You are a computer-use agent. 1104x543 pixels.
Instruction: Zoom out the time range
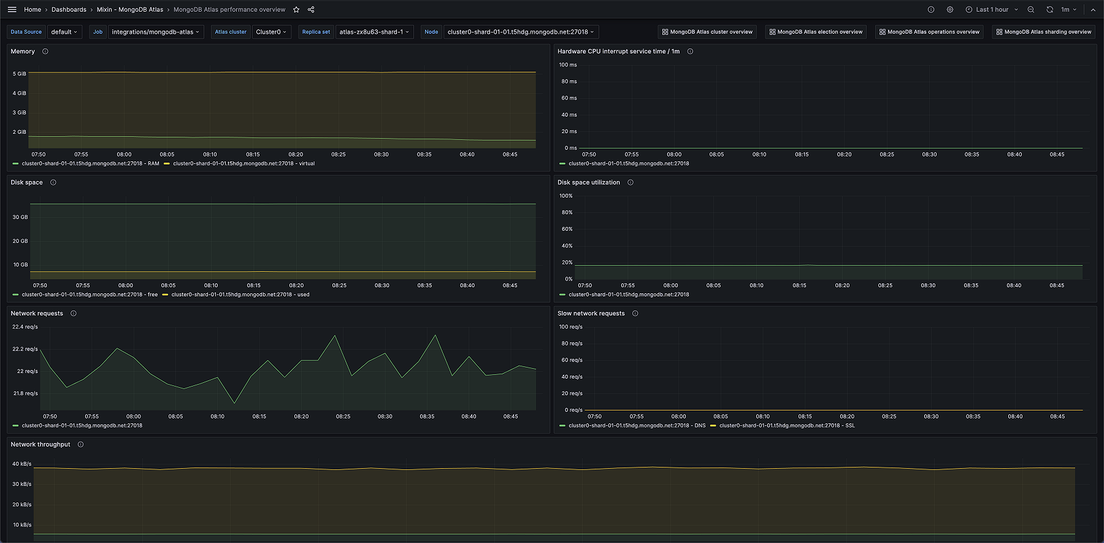[x=1031, y=10]
